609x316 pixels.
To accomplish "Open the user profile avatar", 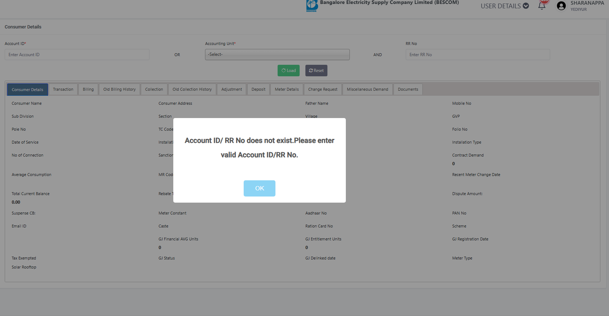I will coord(561,6).
